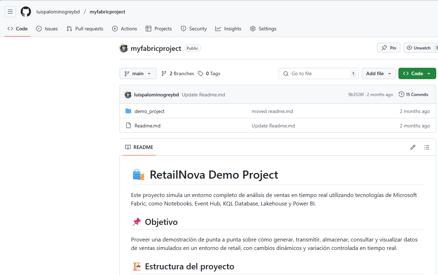Click the commit author avatar
This screenshot has height=275, width=438.
[x=128, y=95]
